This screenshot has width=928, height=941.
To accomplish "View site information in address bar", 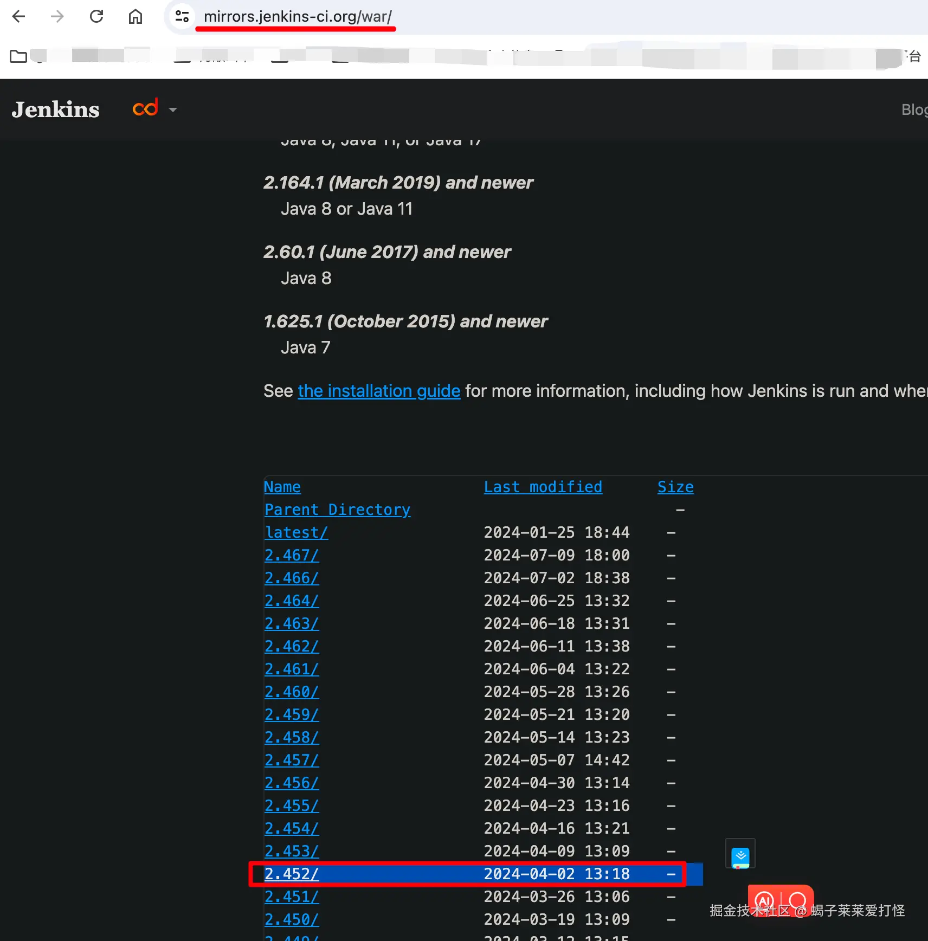I will (x=182, y=17).
